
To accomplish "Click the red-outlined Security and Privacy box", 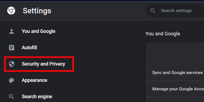I will coord(39,64).
